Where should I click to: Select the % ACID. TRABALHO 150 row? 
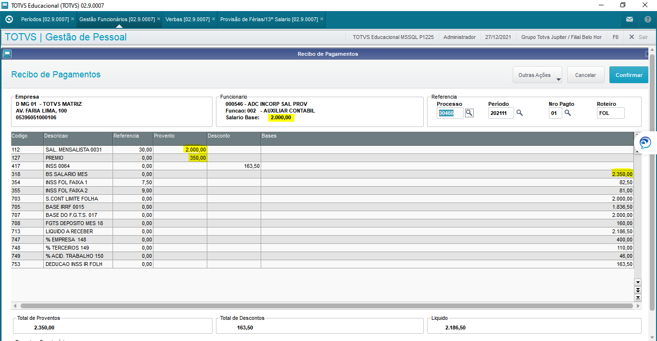coord(322,256)
